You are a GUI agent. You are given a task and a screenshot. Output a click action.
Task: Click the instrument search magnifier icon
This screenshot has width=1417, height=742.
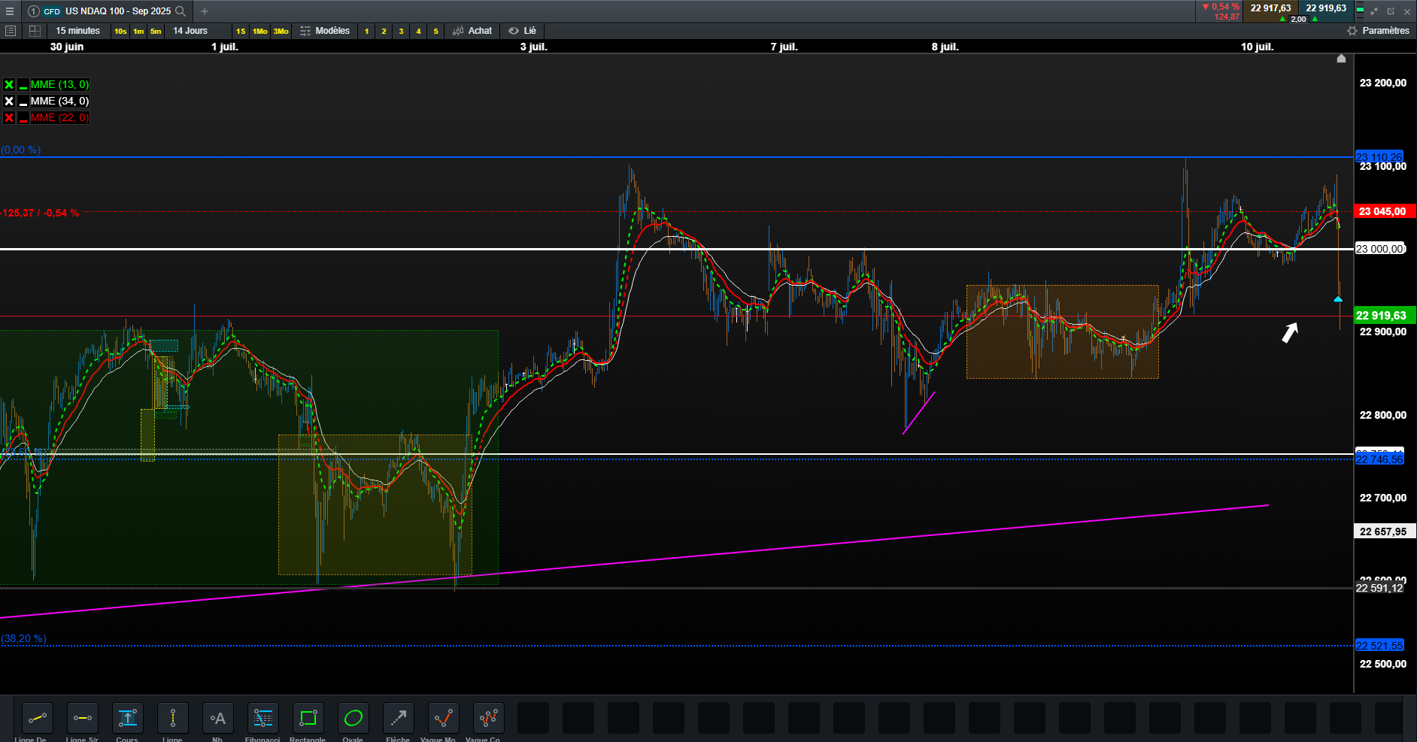(181, 11)
